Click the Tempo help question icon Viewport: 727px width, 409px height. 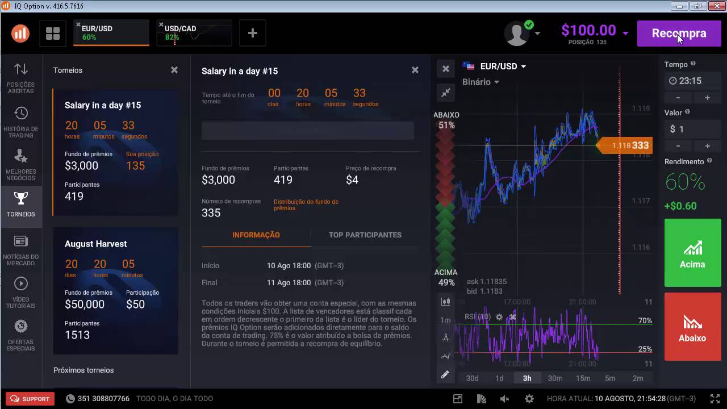pyautogui.click(x=693, y=64)
